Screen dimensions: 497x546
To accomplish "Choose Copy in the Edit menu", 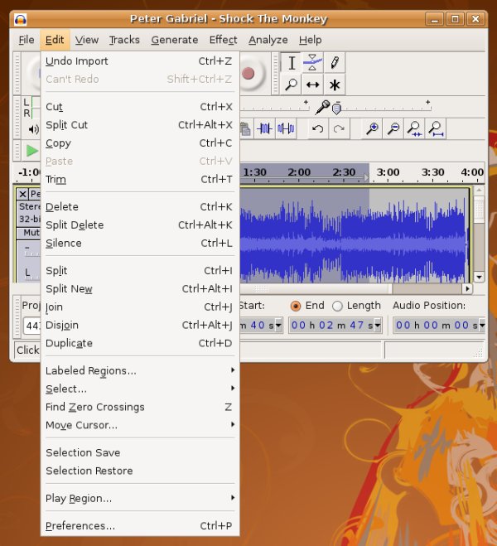I will point(139,143).
